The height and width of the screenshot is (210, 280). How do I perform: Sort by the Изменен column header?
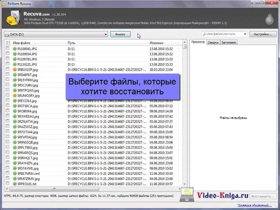click(x=156, y=43)
